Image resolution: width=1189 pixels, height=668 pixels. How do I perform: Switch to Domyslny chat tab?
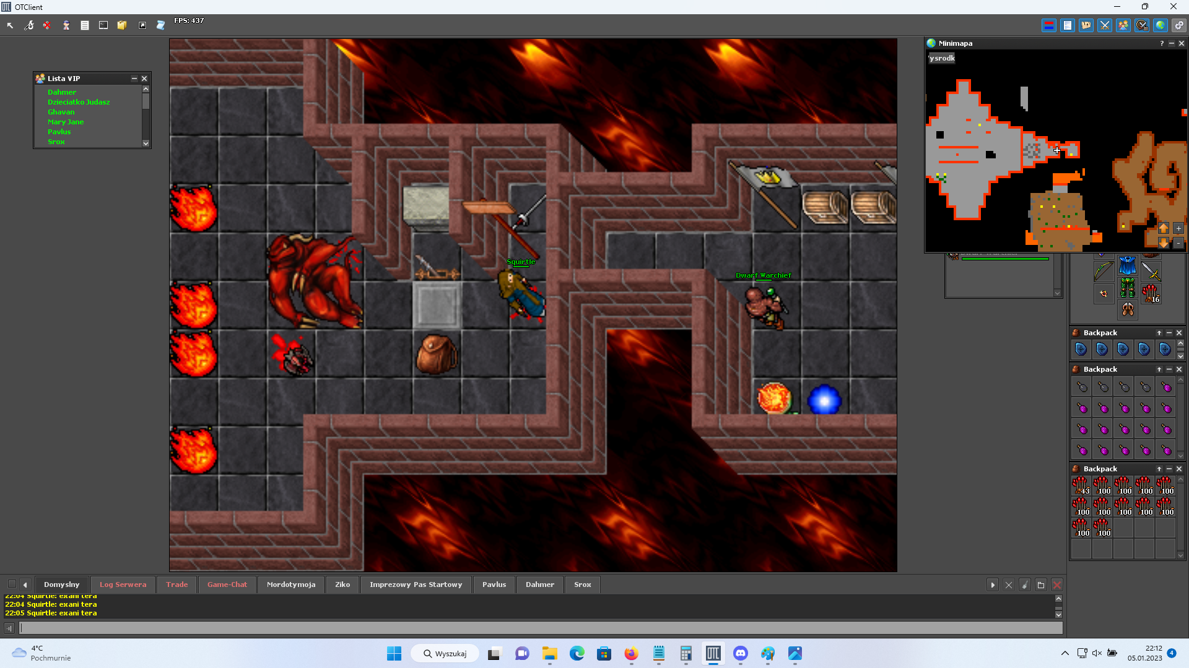coord(61,584)
